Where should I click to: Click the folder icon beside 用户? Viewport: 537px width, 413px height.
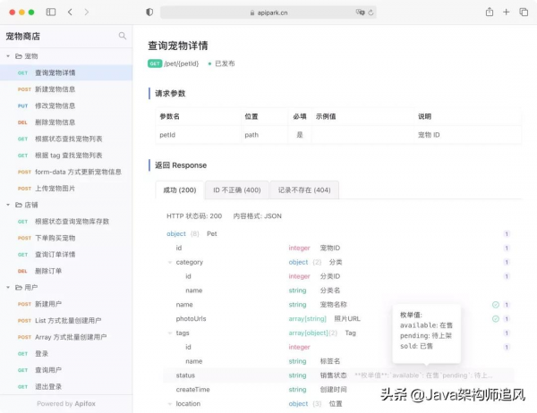point(19,288)
